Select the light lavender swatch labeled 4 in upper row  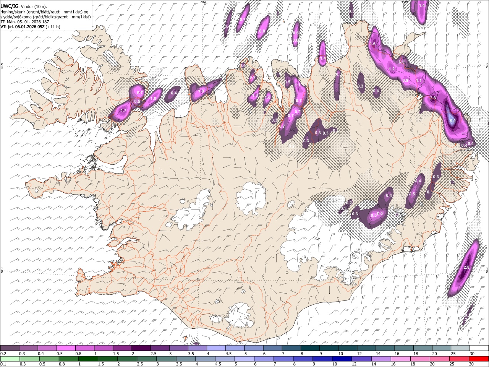click(x=216, y=348)
